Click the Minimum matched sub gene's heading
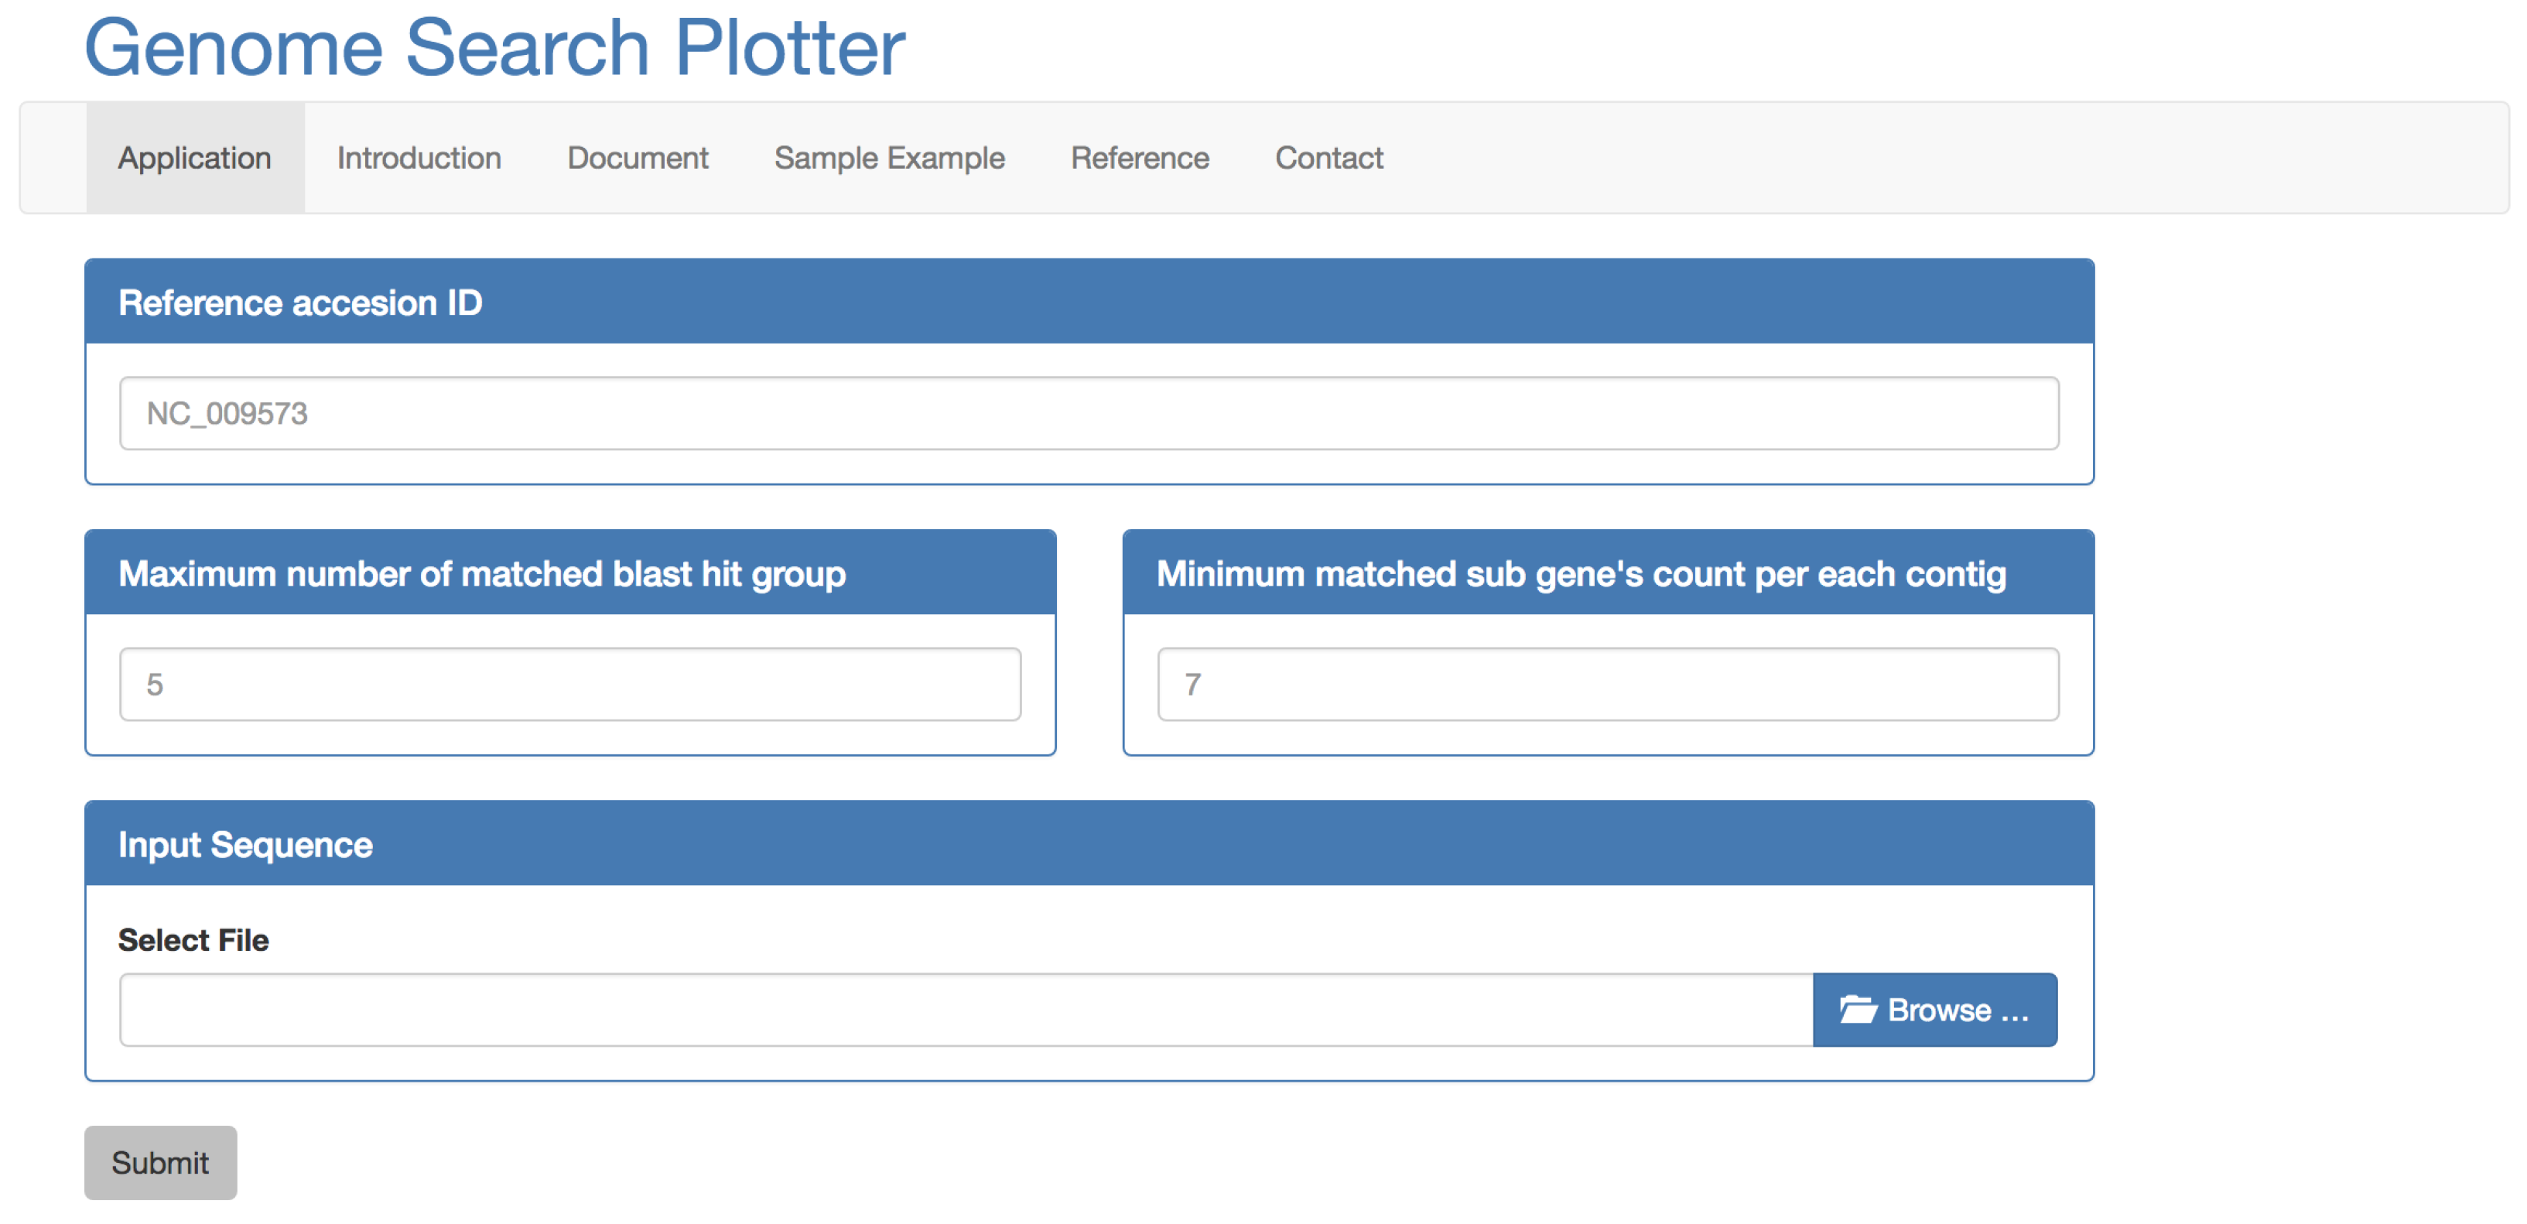Screen dimensions: 2527x1224 click(x=1581, y=573)
